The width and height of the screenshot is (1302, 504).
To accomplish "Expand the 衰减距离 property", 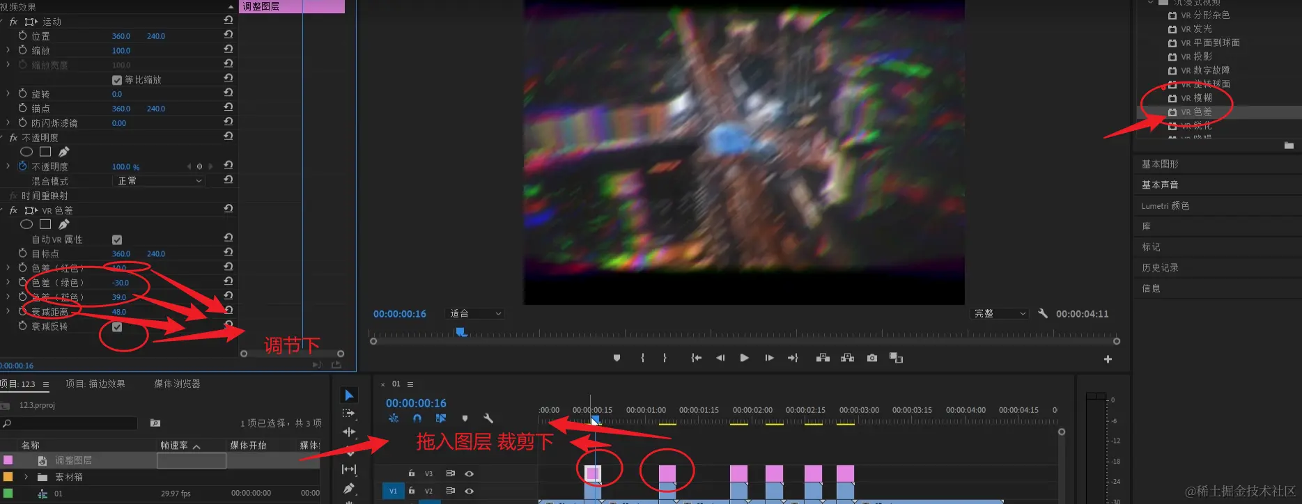I will click(8, 311).
